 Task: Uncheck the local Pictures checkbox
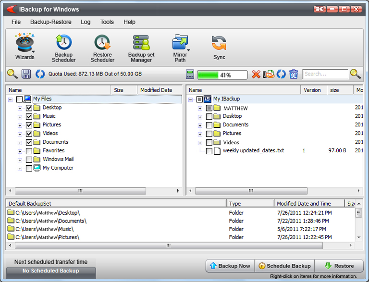[29, 125]
